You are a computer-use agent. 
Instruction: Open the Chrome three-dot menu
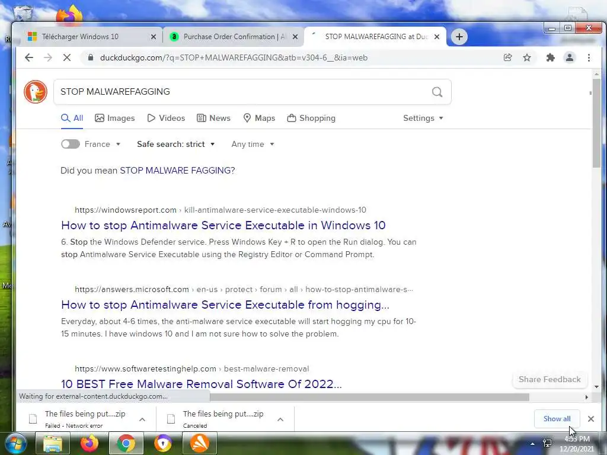pyautogui.click(x=589, y=57)
